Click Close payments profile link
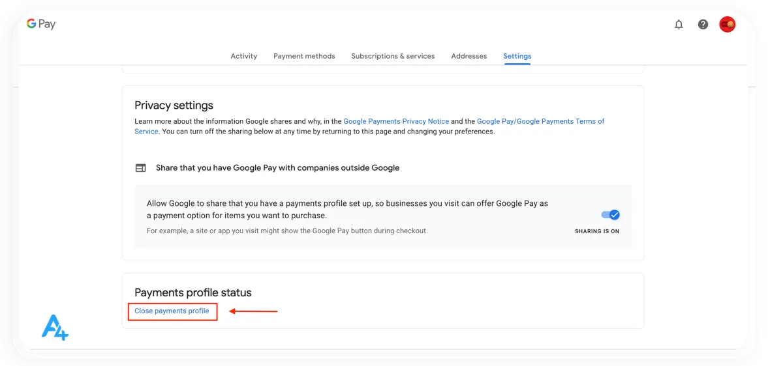 click(x=172, y=311)
